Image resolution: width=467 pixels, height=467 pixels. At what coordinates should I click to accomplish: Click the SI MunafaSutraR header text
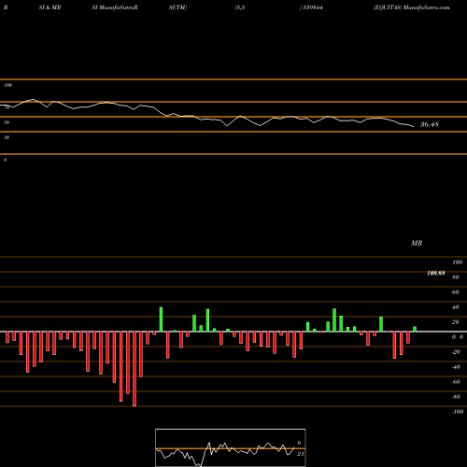click(115, 7)
